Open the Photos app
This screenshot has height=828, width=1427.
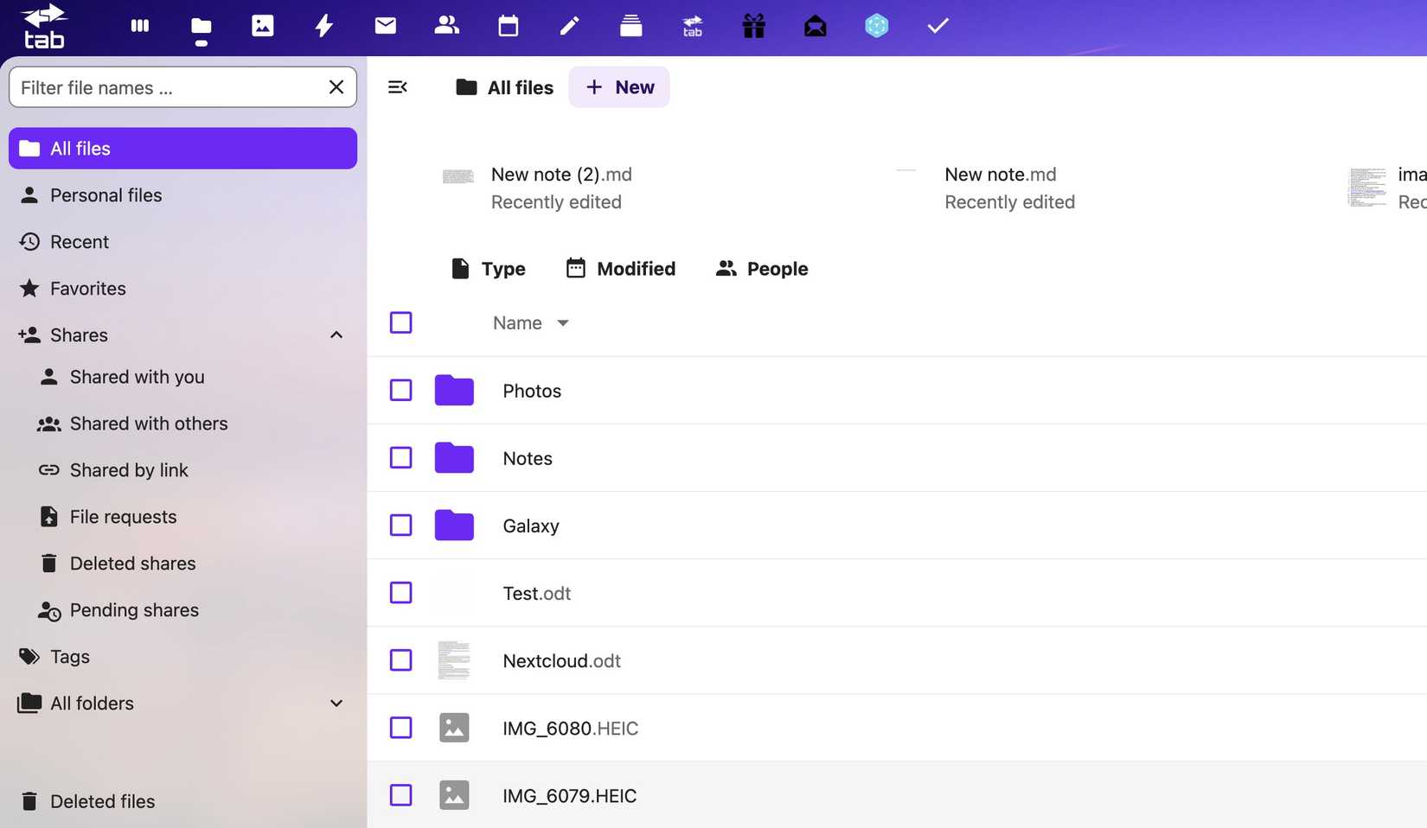(x=262, y=26)
